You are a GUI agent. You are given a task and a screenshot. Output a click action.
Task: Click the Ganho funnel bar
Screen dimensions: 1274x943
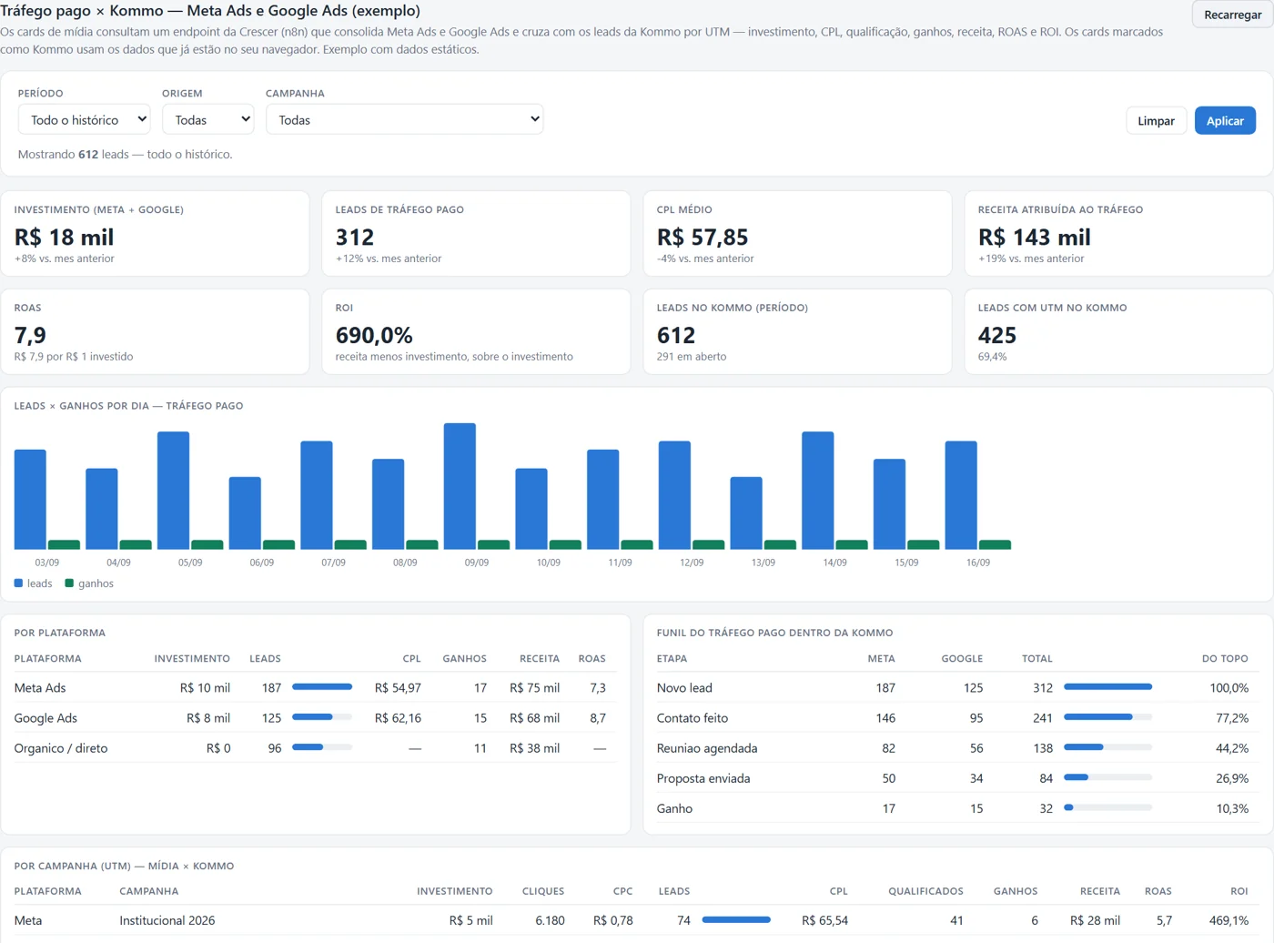tap(1107, 807)
